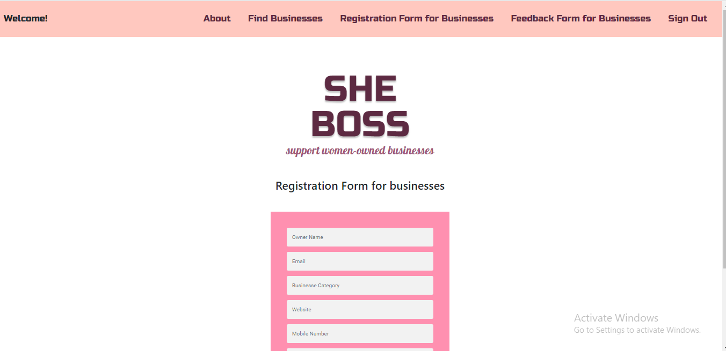Focus the Website input field

point(360,309)
